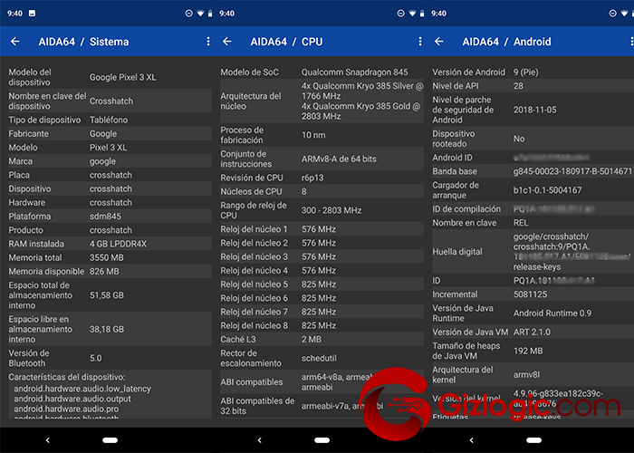Screen dimensions: 634x453
Task: Select the 'Google Pixel 3 XL' device model value
Action: click(123, 77)
